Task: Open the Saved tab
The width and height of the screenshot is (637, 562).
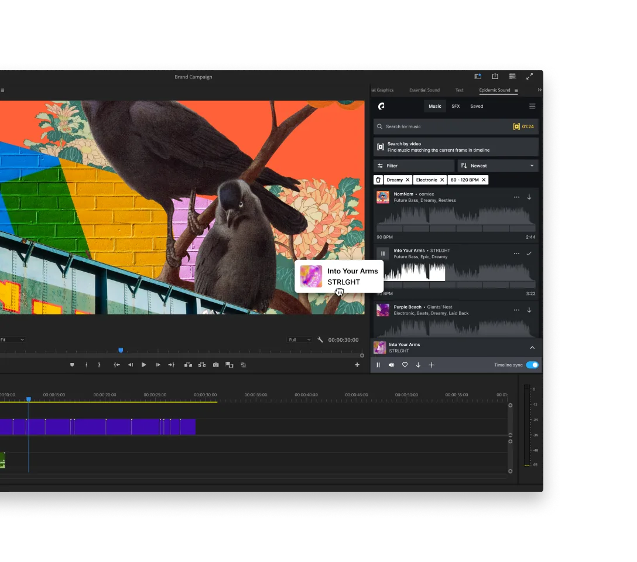Action: tap(477, 106)
